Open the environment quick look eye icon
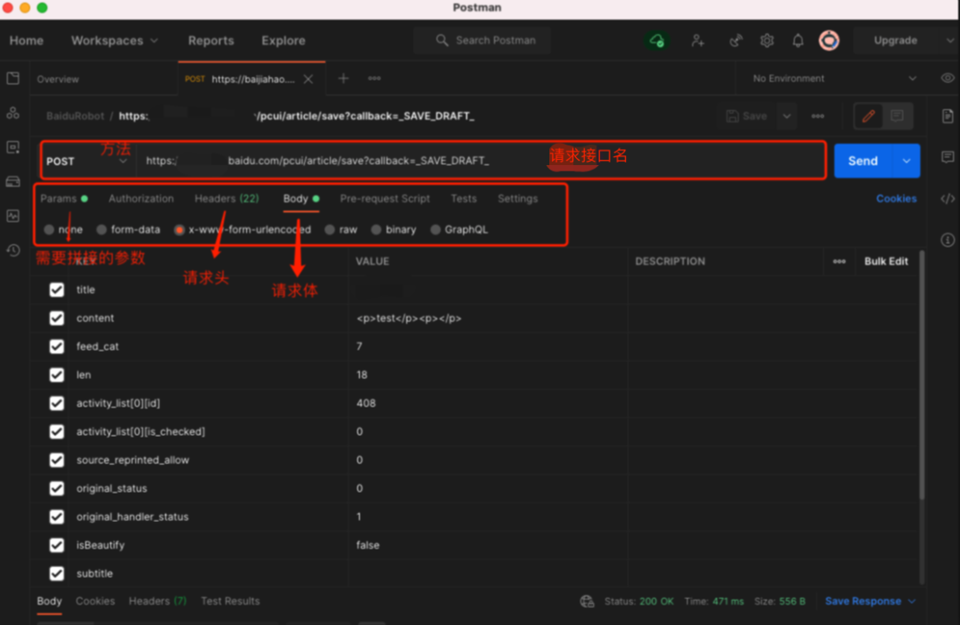This screenshot has height=625, width=960. pyautogui.click(x=948, y=78)
